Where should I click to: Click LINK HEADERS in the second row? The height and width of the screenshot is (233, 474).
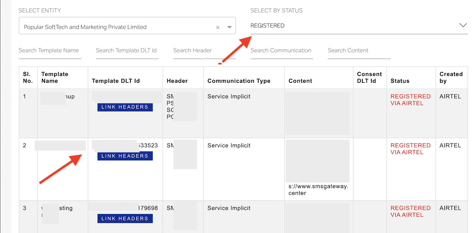pos(125,156)
